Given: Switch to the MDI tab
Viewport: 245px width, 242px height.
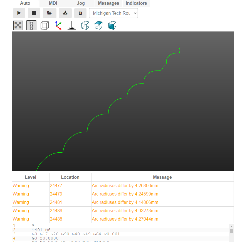Looking at the screenshot, I should pyautogui.click(x=53, y=3).
